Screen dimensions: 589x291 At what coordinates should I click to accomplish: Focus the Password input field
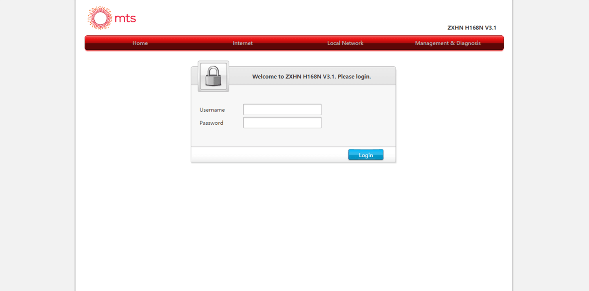tap(282, 123)
